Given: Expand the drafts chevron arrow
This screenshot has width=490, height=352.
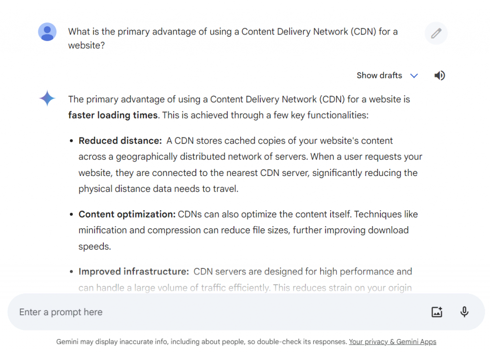Looking at the screenshot, I should 414,76.
